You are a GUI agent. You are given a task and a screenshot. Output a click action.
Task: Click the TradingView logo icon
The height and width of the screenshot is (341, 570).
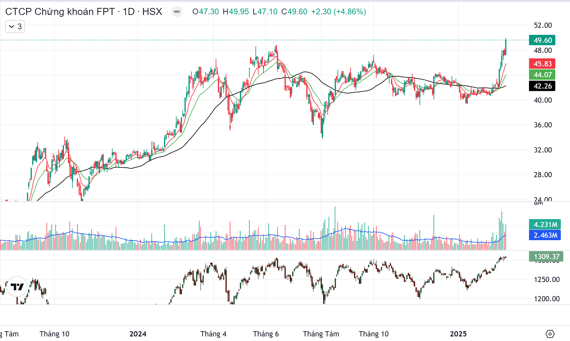coord(17,287)
